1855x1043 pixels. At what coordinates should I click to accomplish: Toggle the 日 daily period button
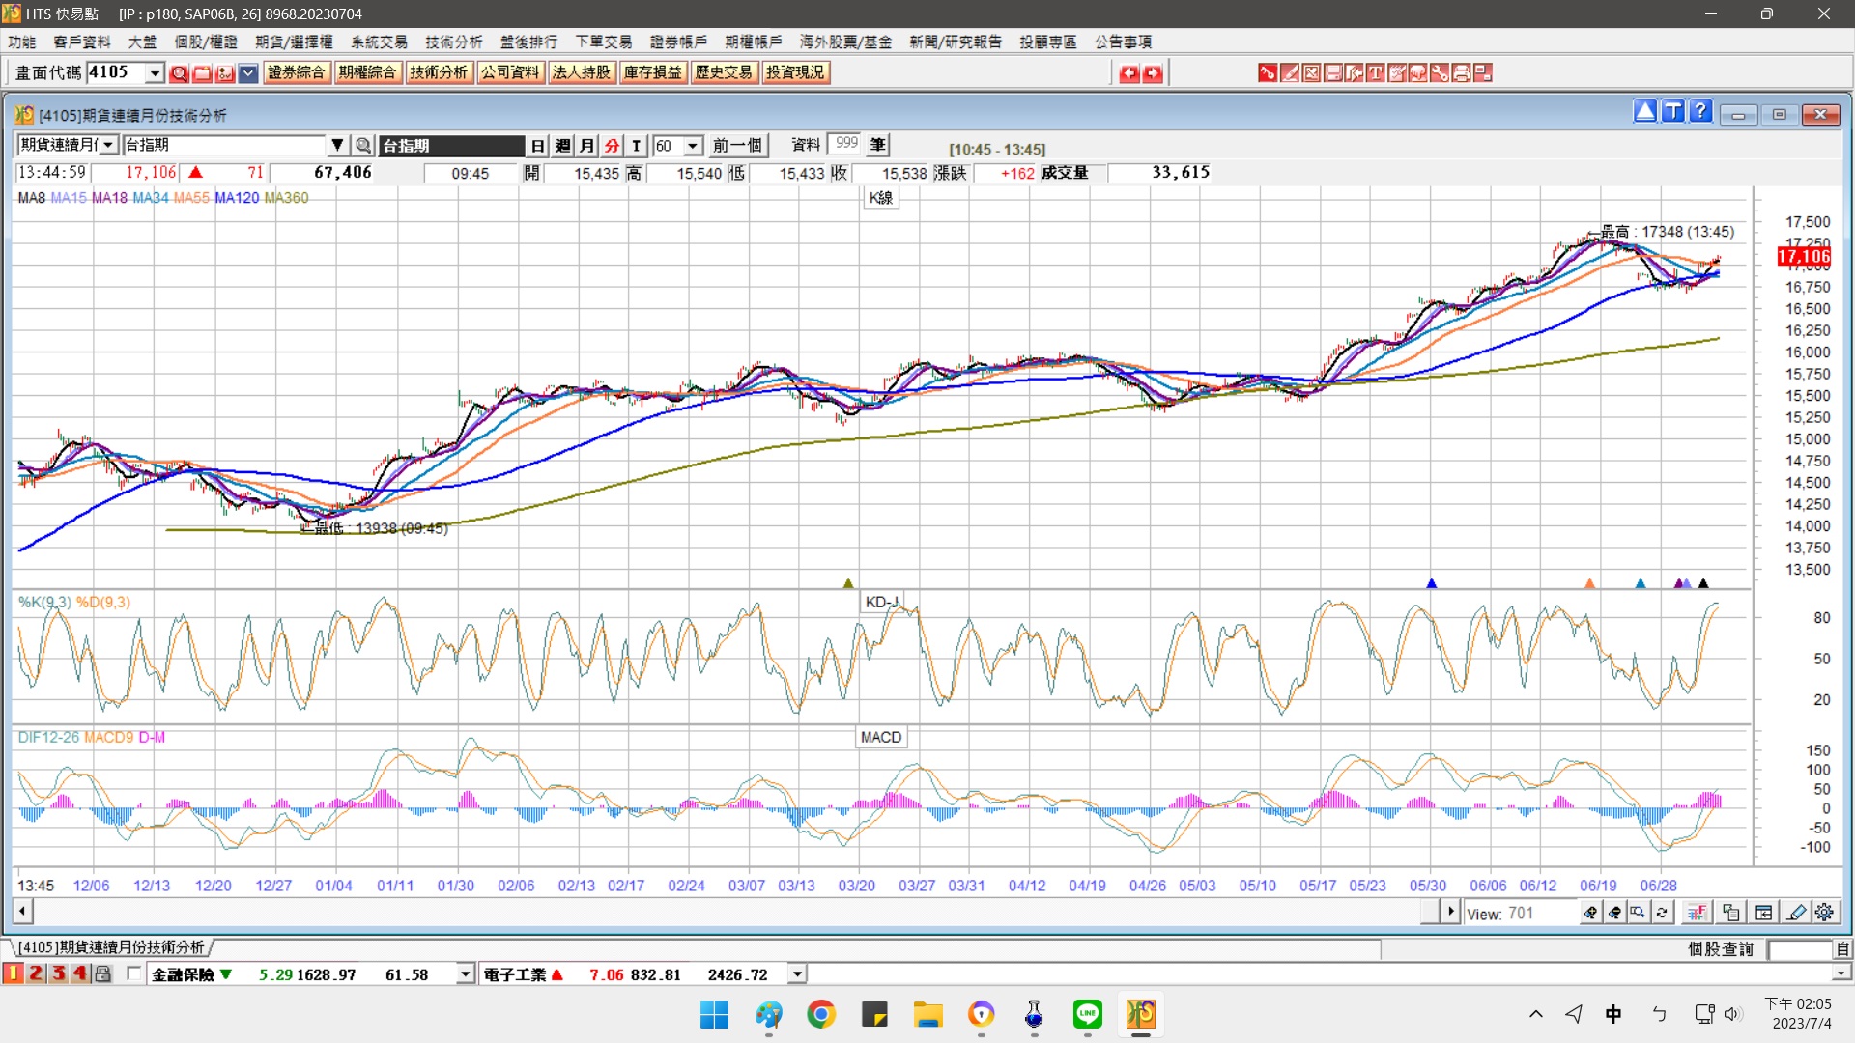pos(538,146)
